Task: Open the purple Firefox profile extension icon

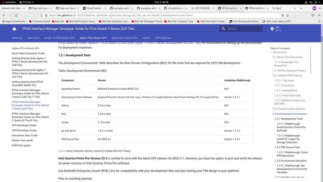Action: pyautogui.click(x=314, y=8)
